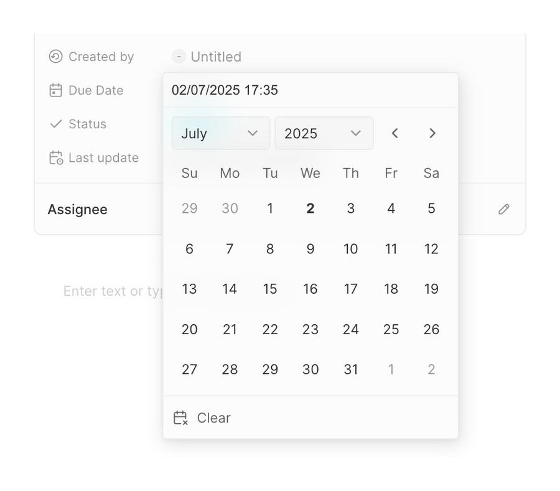The height and width of the screenshot is (491, 560).
Task: Choose July 18 in the calendar
Action: [391, 289]
